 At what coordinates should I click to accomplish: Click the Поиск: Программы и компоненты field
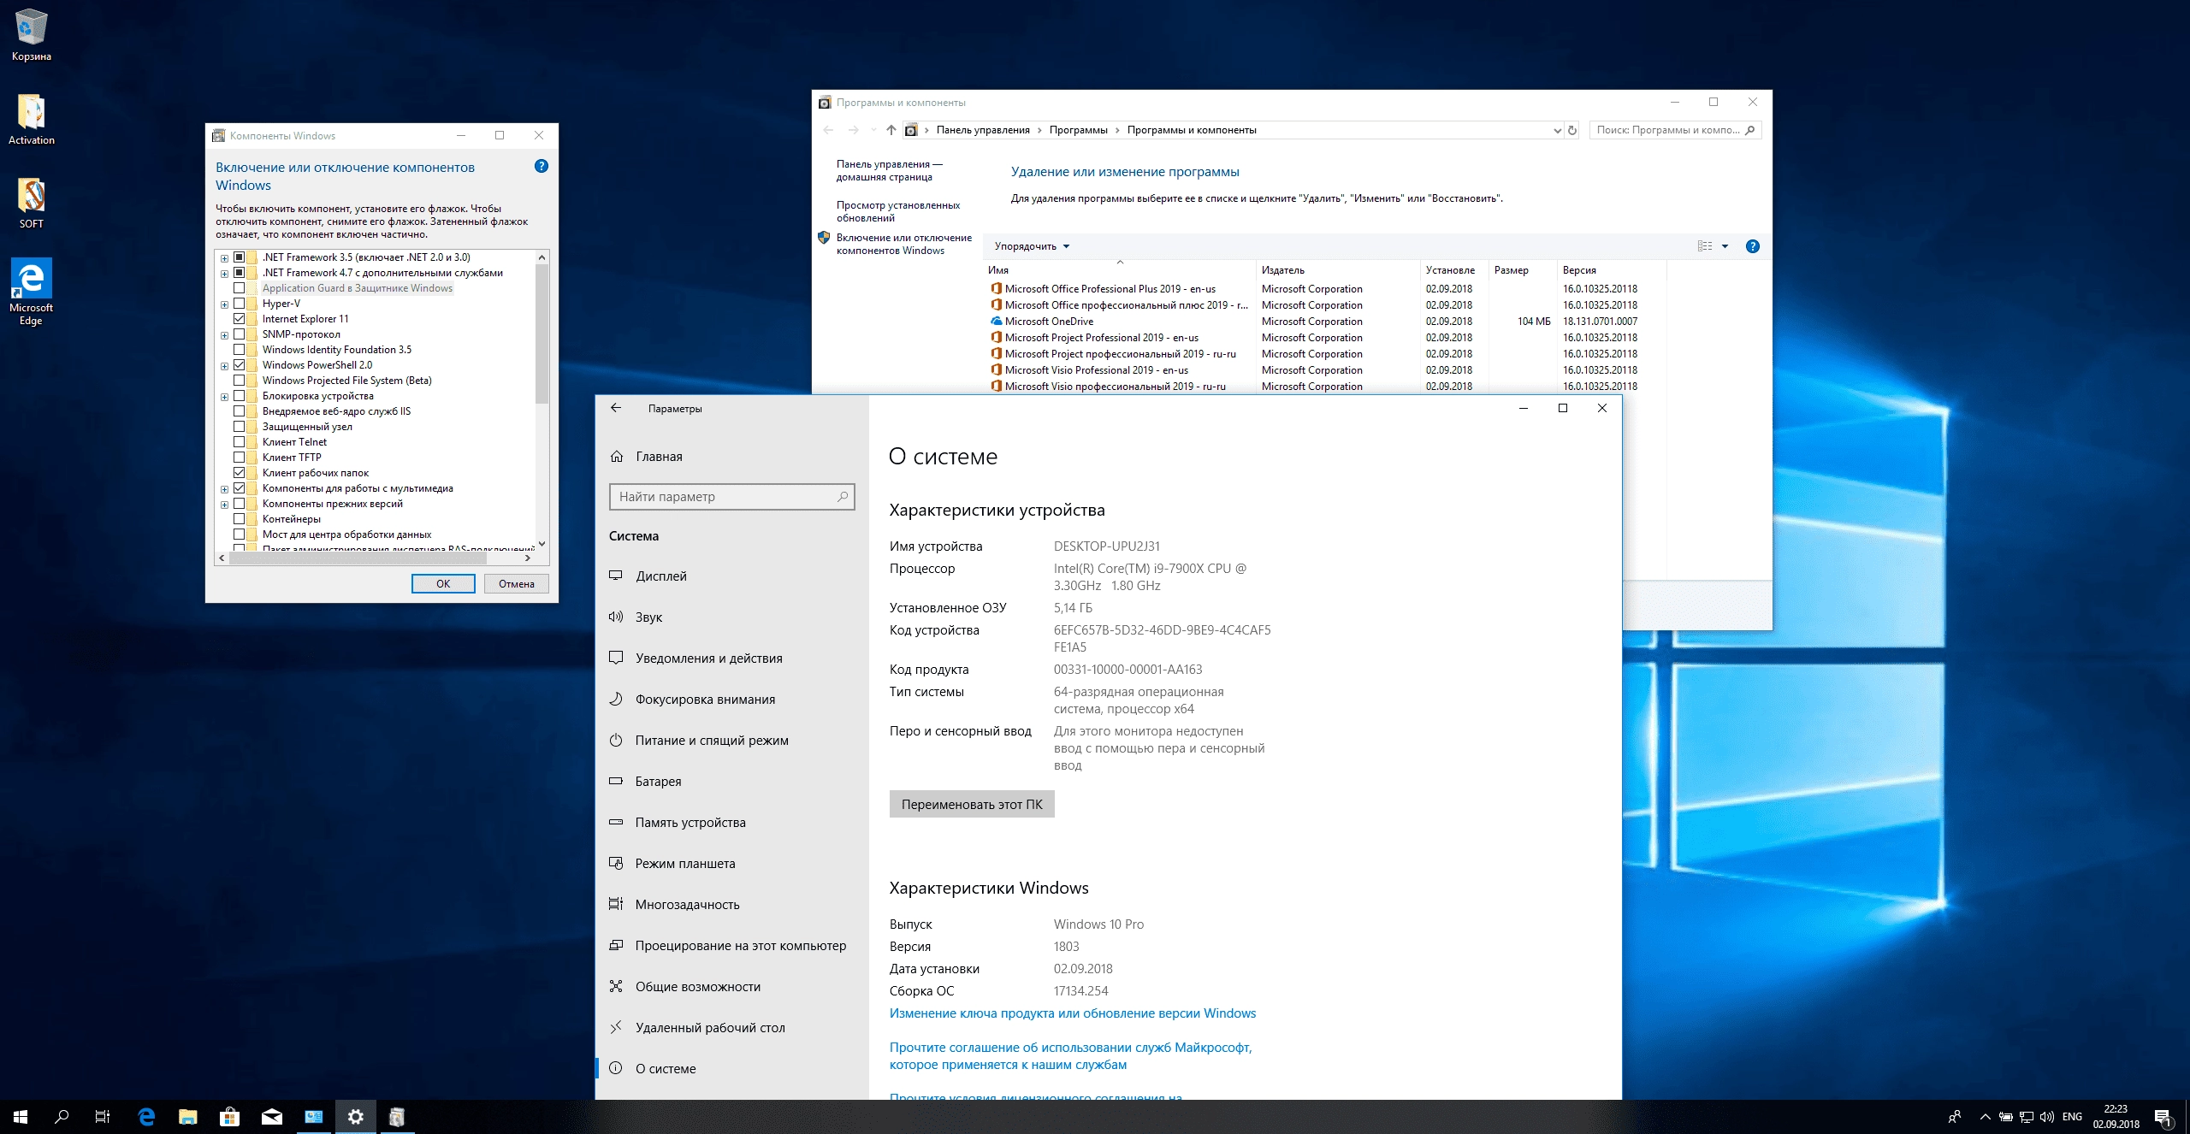pyautogui.click(x=1675, y=130)
